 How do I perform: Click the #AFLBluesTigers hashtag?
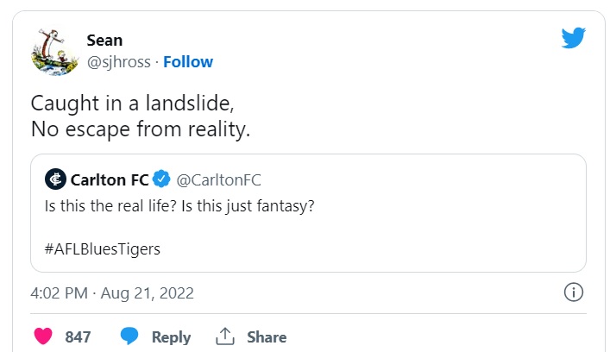click(x=102, y=248)
